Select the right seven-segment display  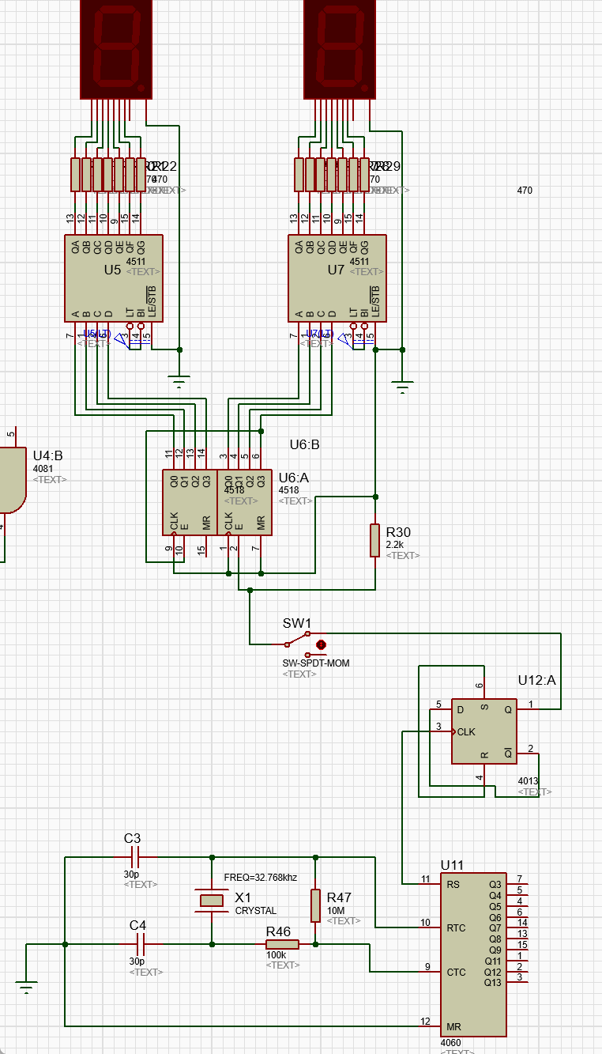pyautogui.click(x=340, y=49)
